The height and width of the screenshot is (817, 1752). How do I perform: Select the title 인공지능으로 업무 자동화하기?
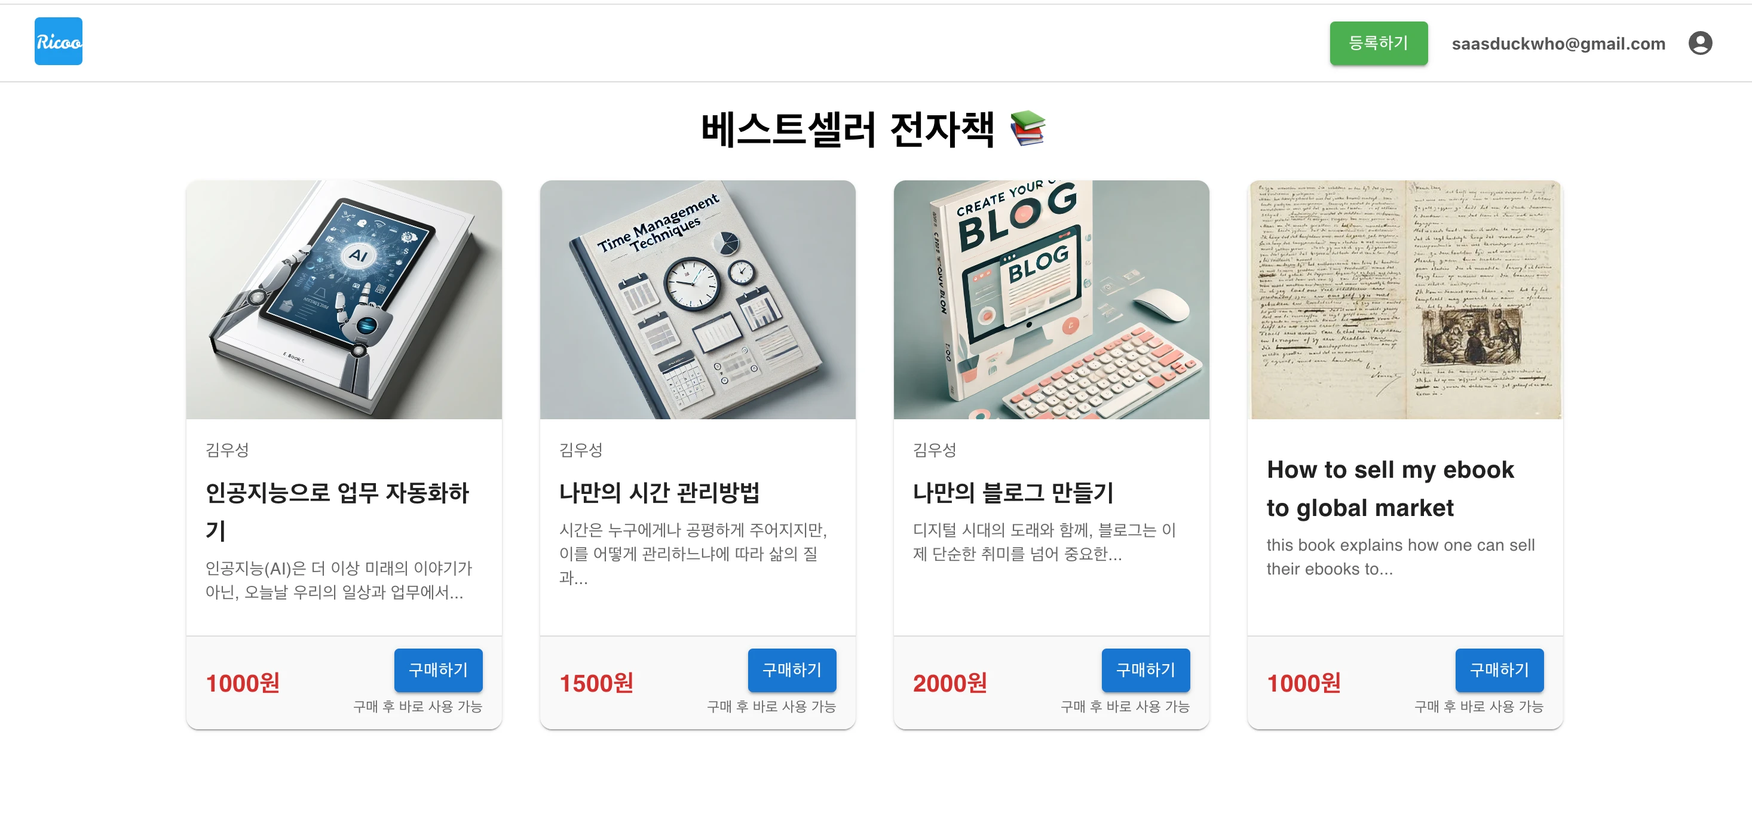[x=338, y=511]
